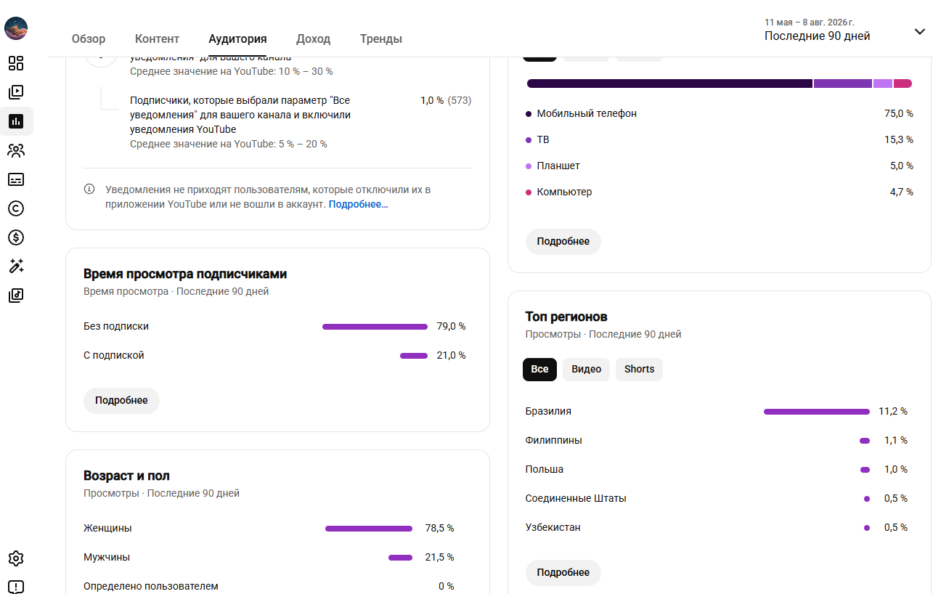
Task: Click the 11,2 % Brazil value
Action: point(893,411)
